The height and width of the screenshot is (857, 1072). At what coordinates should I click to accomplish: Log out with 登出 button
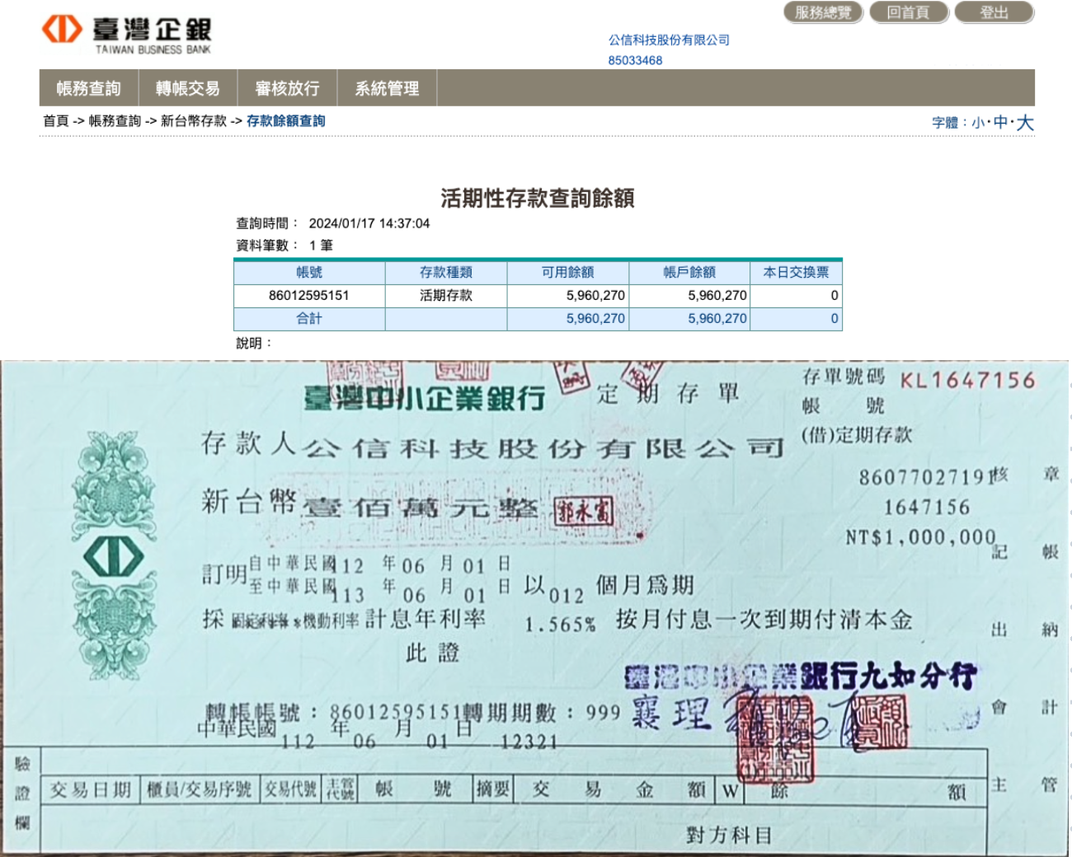click(994, 12)
